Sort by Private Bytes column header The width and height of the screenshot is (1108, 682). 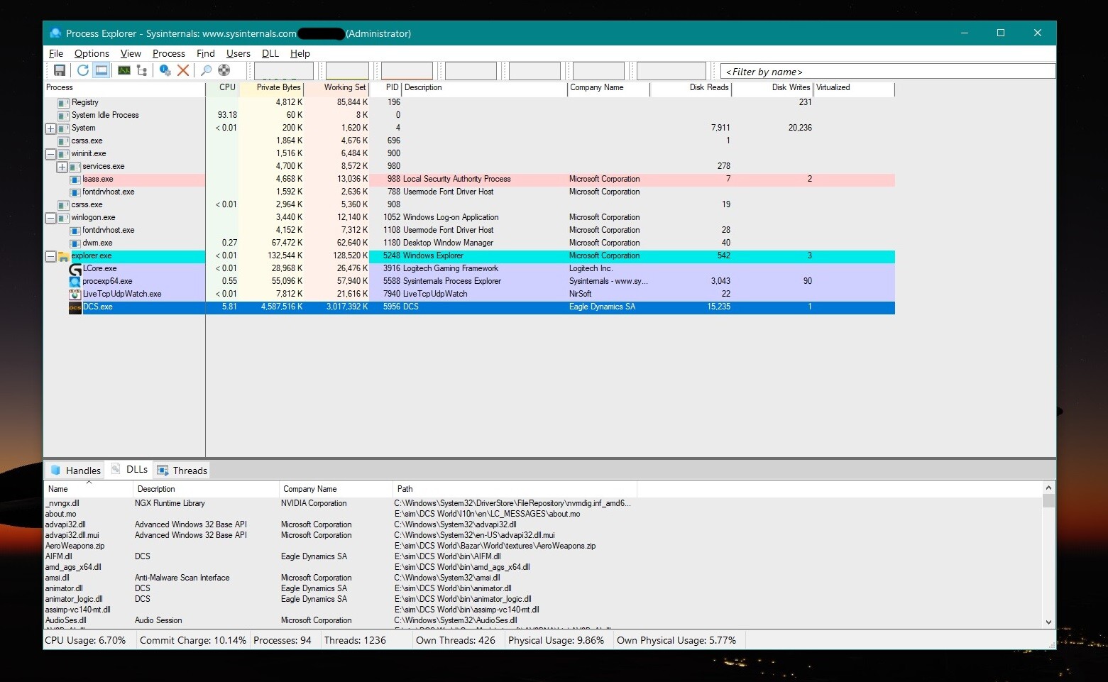273,87
